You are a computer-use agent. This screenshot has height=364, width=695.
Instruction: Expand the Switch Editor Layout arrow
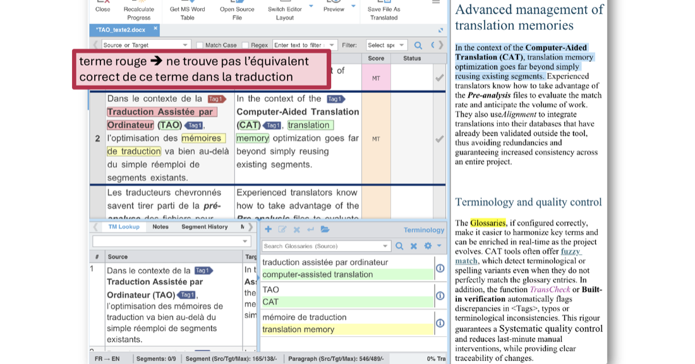311,6
